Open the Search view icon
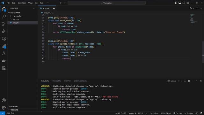The height and width of the screenshot is (115, 204). point(4,16)
